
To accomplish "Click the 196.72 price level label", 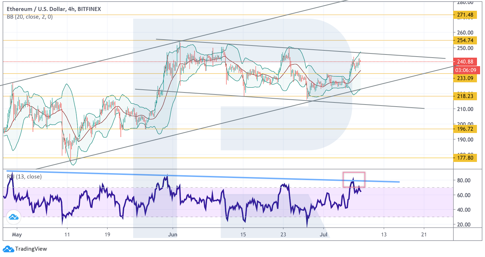I will (465, 129).
